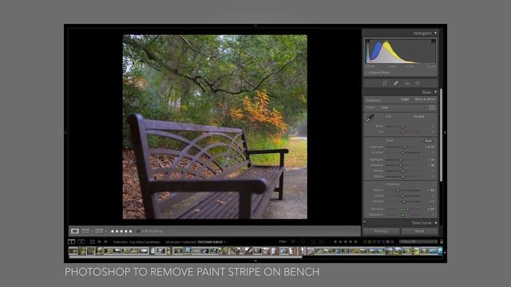Viewport: 511px width, 287px height.
Task: Click the filmstrip horizontal scrollbar
Action: 185,257
